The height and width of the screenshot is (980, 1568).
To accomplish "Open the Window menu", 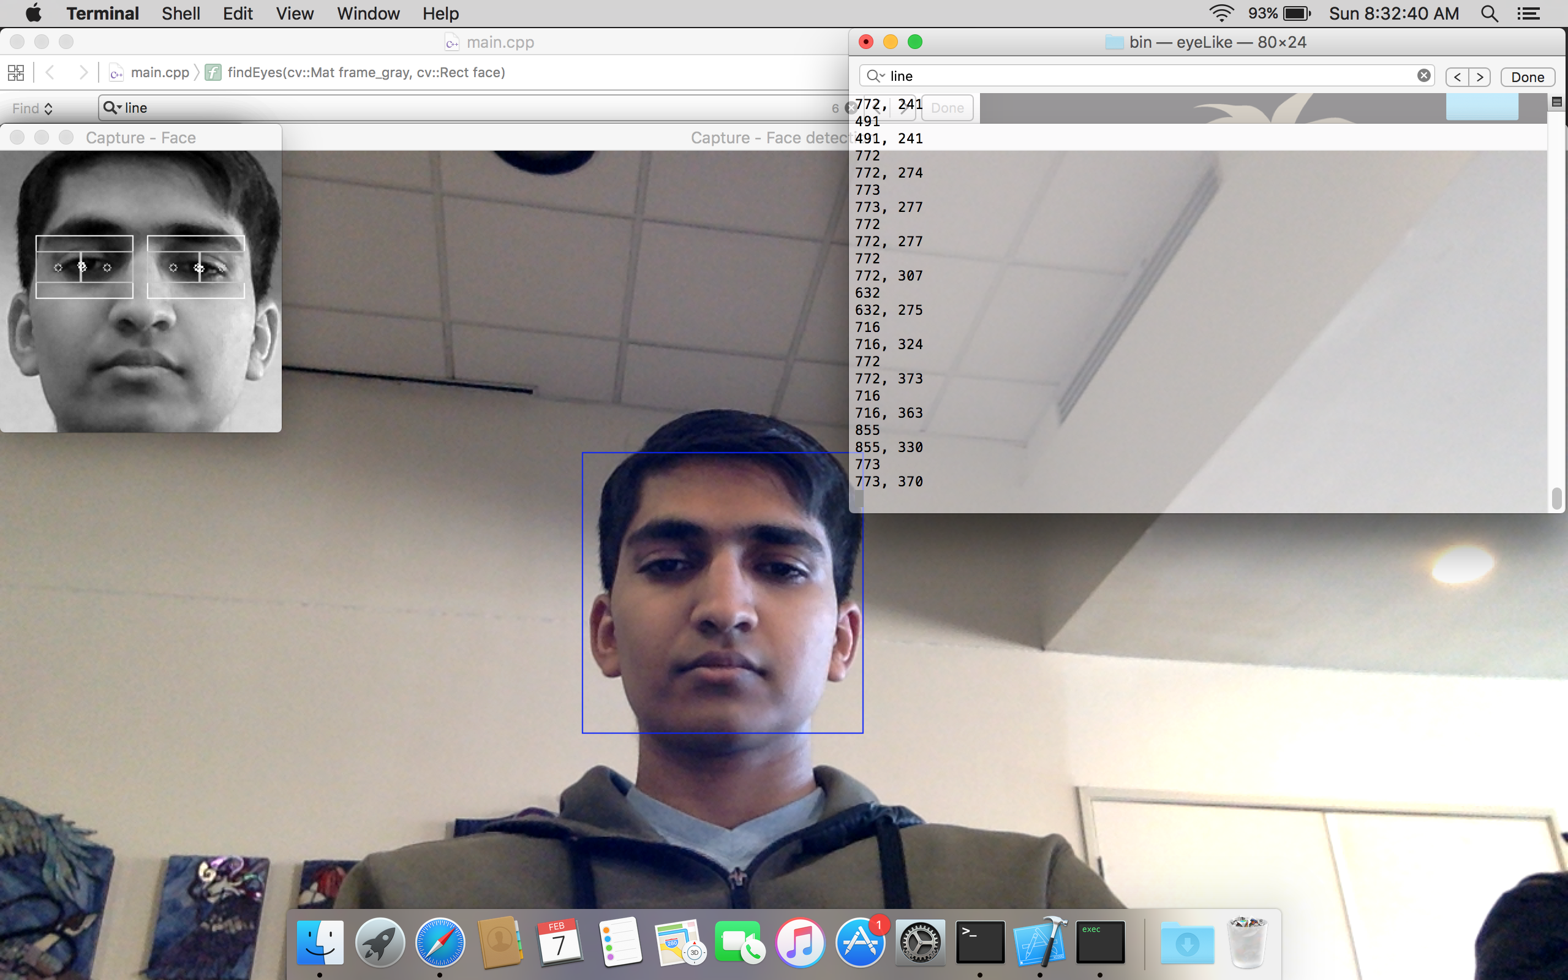I will (x=368, y=13).
